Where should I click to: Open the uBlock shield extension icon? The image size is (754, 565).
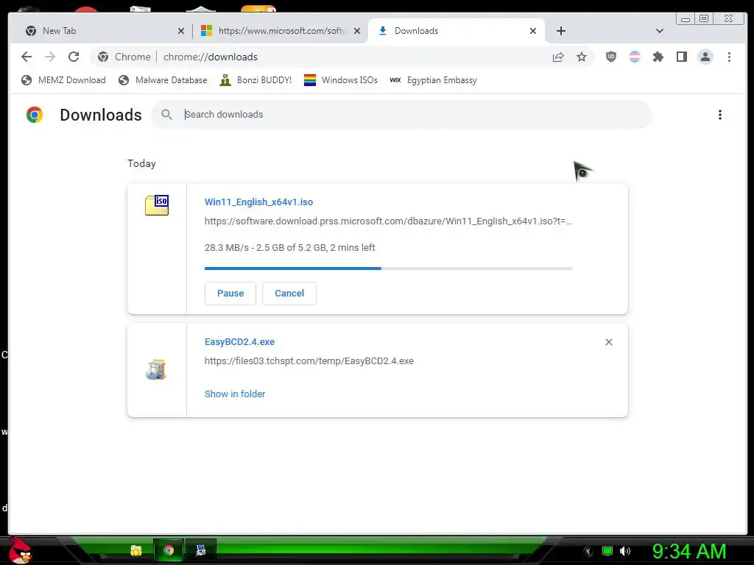(610, 57)
